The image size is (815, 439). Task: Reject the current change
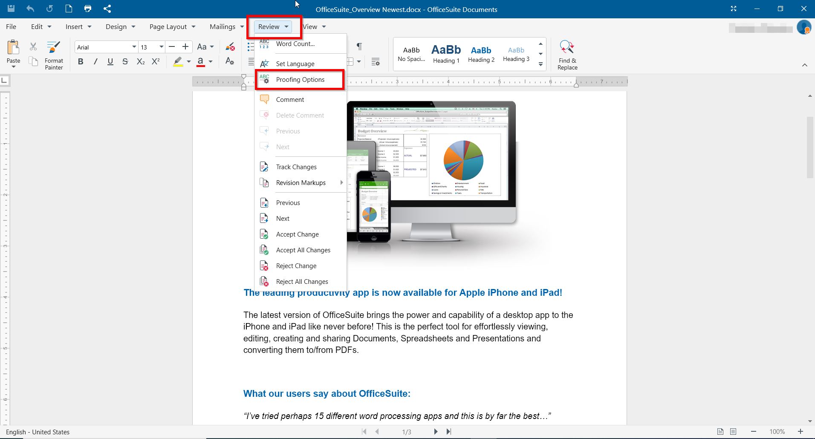coord(296,266)
